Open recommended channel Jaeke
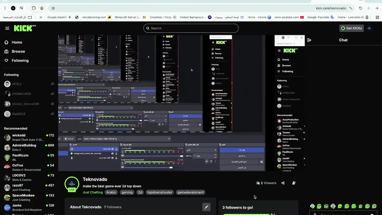 pos(29,208)
